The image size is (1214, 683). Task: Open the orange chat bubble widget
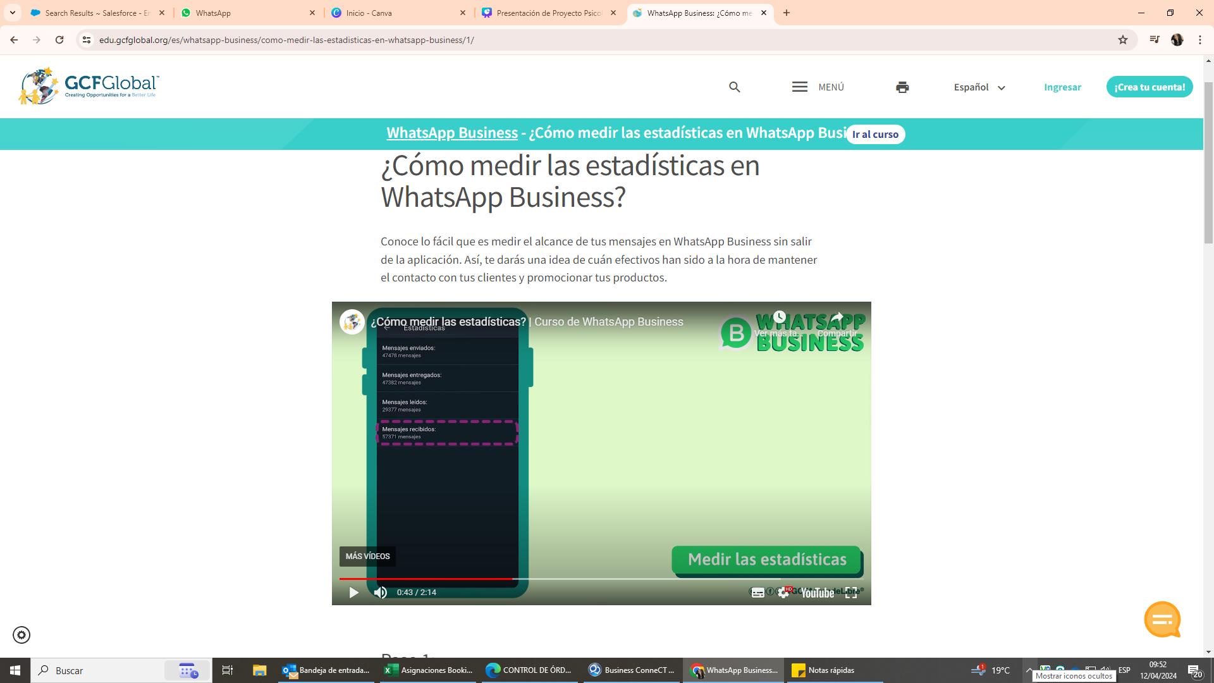tap(1162, 619)
